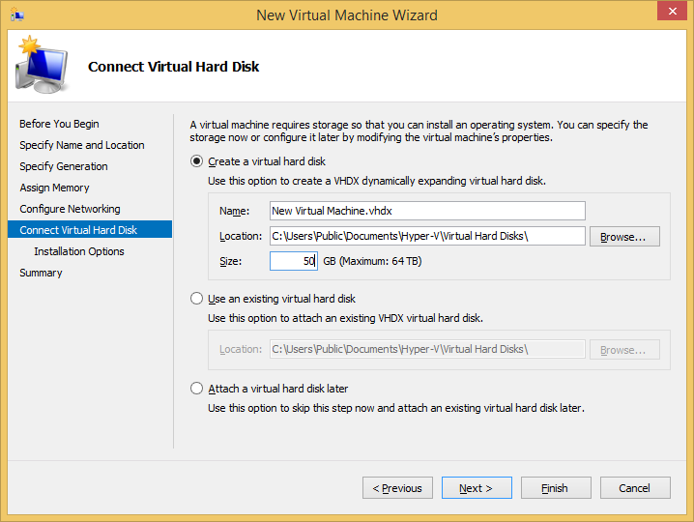Jump to the Specify Generation step
The image size is (694, 522).
[64, 166]
